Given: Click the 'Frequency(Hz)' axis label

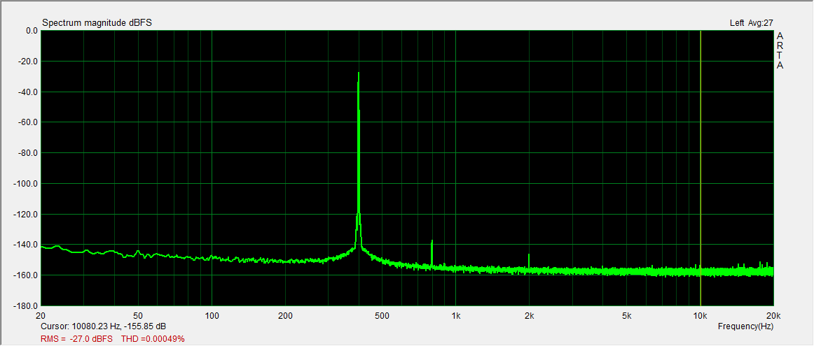Looking at the screenshot, I should pyautogui.click(x=745, y=326).
